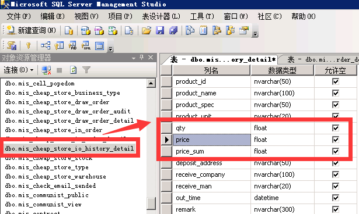
Task: Uncheck Allow Nulls for product_id
Action: point(336,81)
